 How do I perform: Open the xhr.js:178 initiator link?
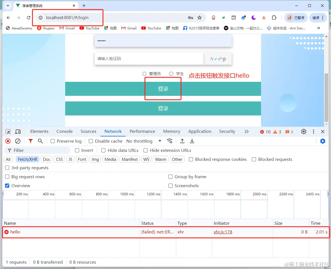pos(223,232)
